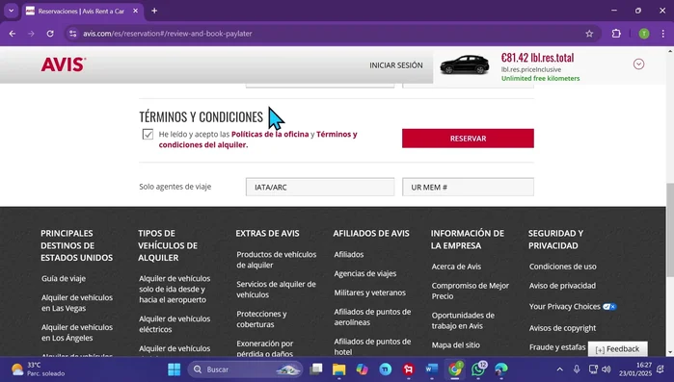This screenshot has height=382, width=674.
Task: Close the Reservaciones Avis tab
Action: (135, 11)
